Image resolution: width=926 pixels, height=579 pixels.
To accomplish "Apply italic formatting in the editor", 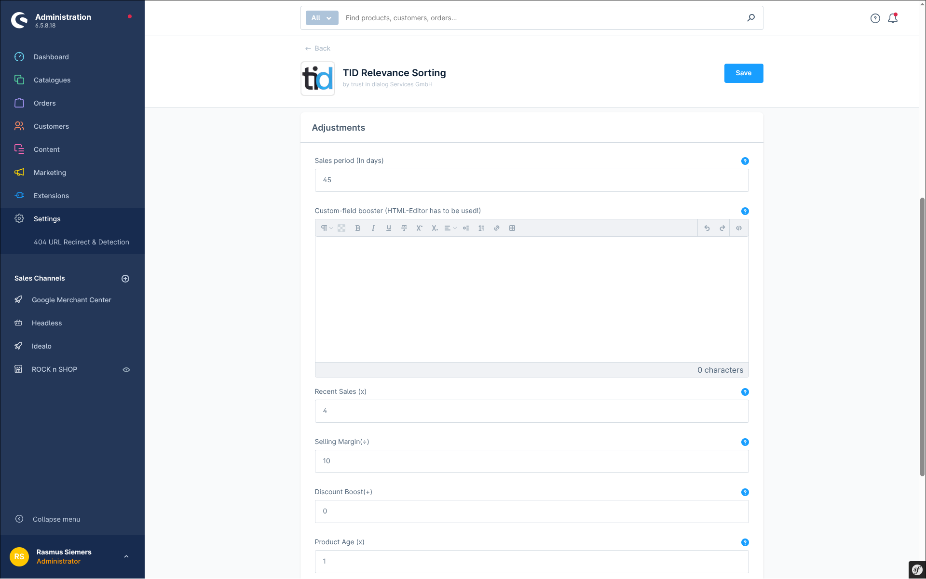I will [x=373, y=228].
